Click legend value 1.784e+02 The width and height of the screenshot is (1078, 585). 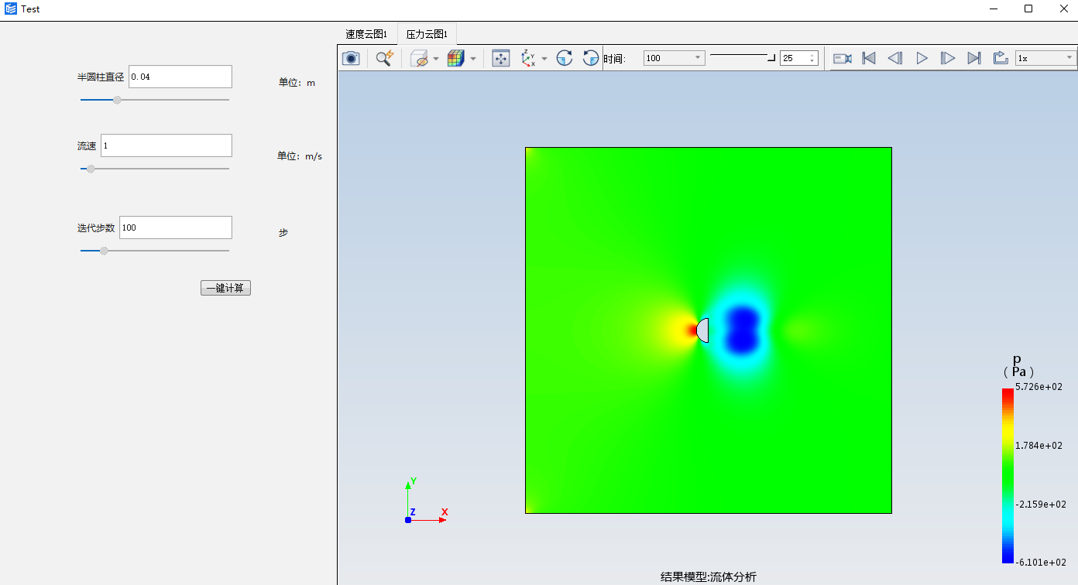point(1039,446)
